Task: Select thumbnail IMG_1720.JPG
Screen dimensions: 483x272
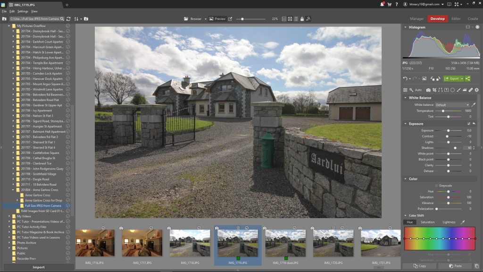Action: pyautogui.click(x=333, y=246)
